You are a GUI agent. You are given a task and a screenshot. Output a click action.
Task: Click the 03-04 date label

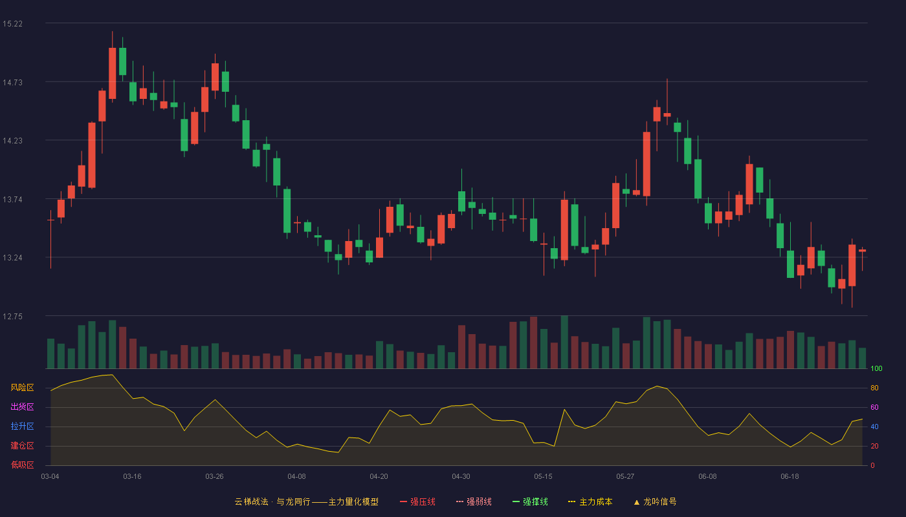coord(50,476)
